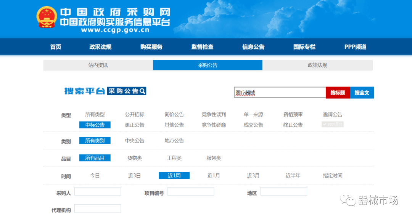Set time filter to 近3月
412x218 pixels.
253,175
